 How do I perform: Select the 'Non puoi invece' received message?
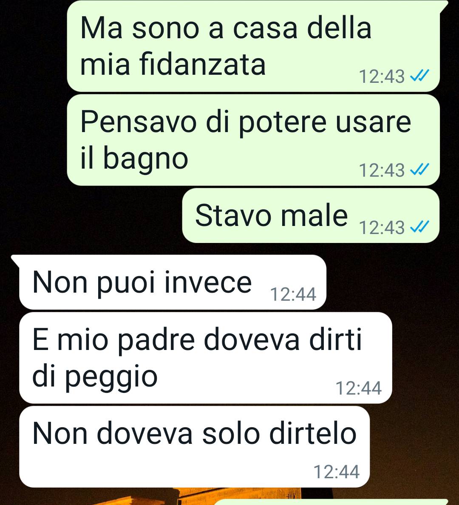tap(173, 282)
